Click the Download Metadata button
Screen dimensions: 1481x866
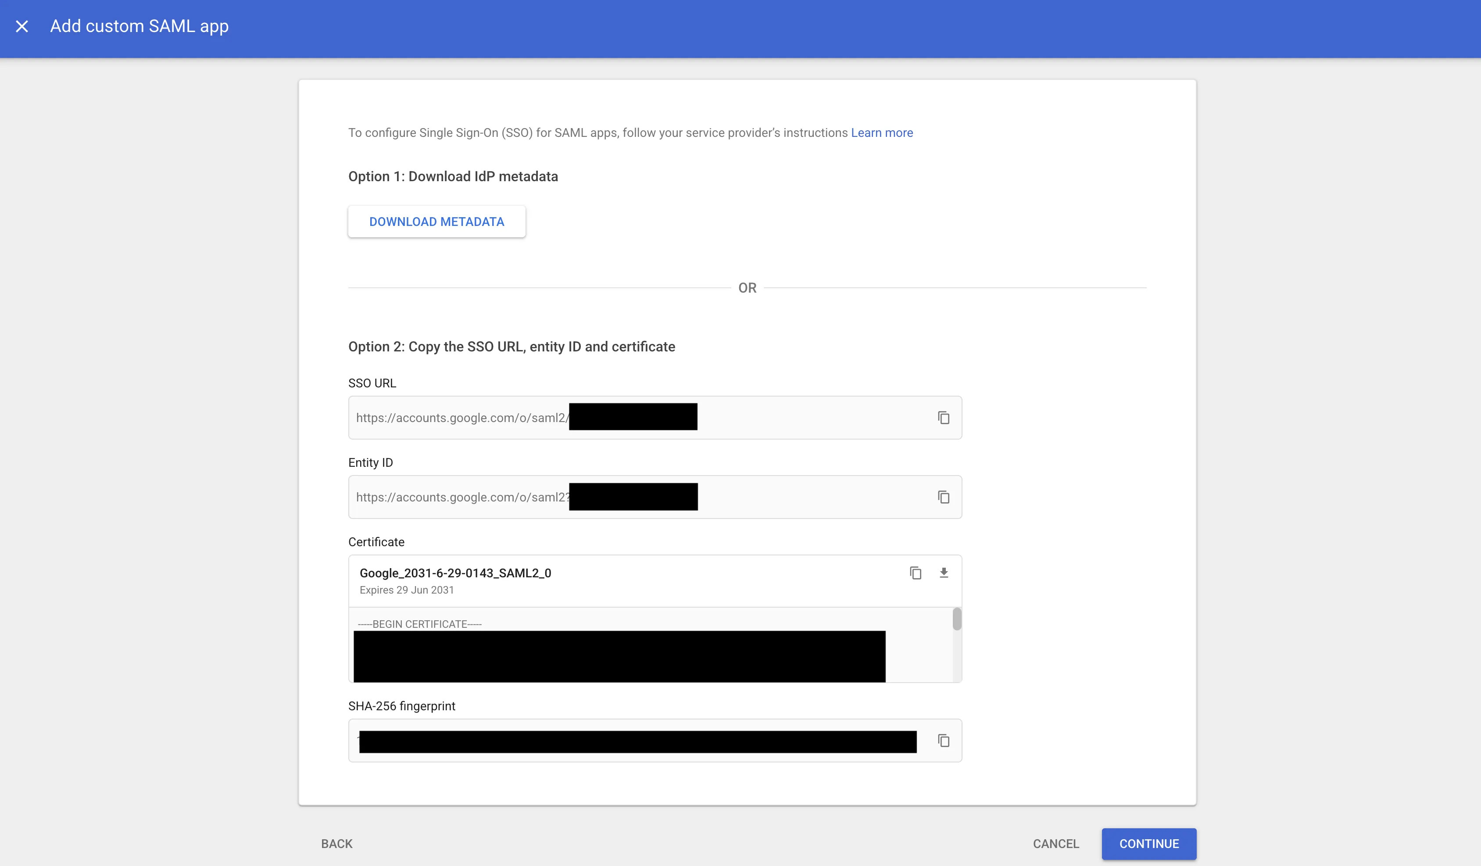(x=436, y=222)
